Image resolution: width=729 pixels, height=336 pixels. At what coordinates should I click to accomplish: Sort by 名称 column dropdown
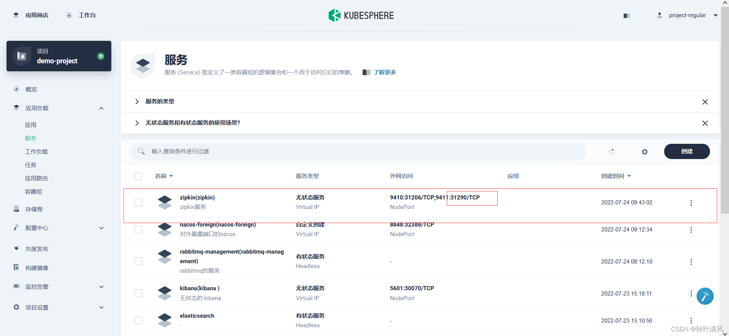171,176
